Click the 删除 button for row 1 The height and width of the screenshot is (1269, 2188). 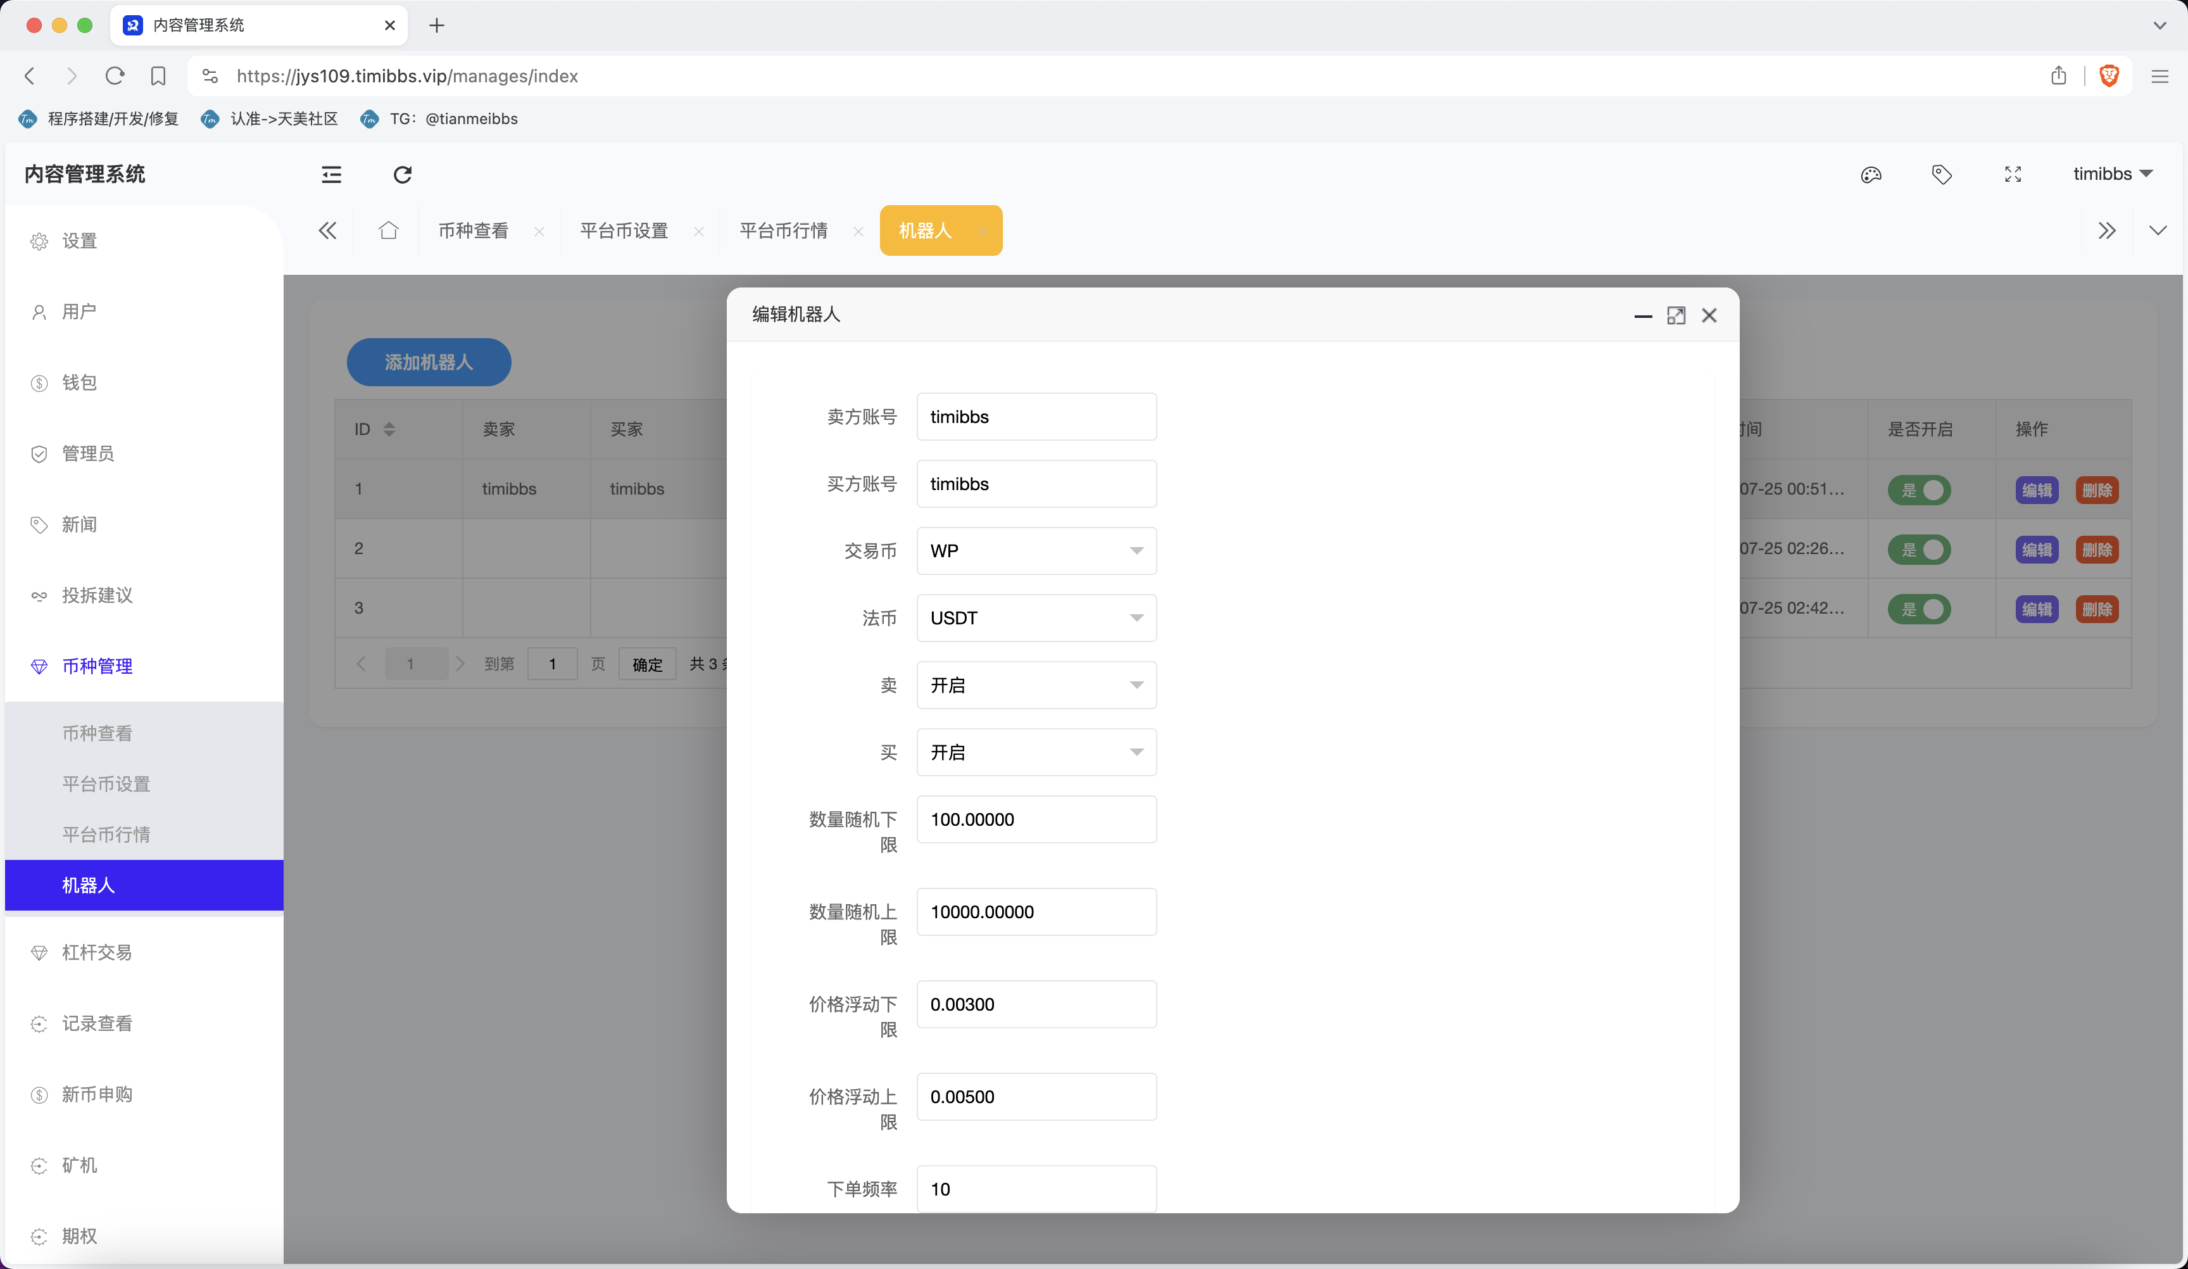(x=2096, y=490)
